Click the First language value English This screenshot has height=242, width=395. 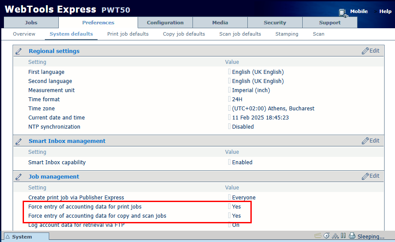257,72
